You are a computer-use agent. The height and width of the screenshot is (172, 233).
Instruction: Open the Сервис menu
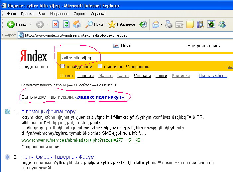click(x=79, y=14)
